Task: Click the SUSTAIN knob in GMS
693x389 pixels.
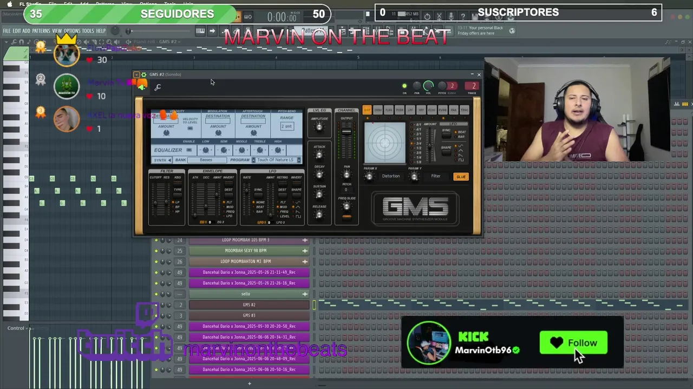Action: [x=319, y=194]
